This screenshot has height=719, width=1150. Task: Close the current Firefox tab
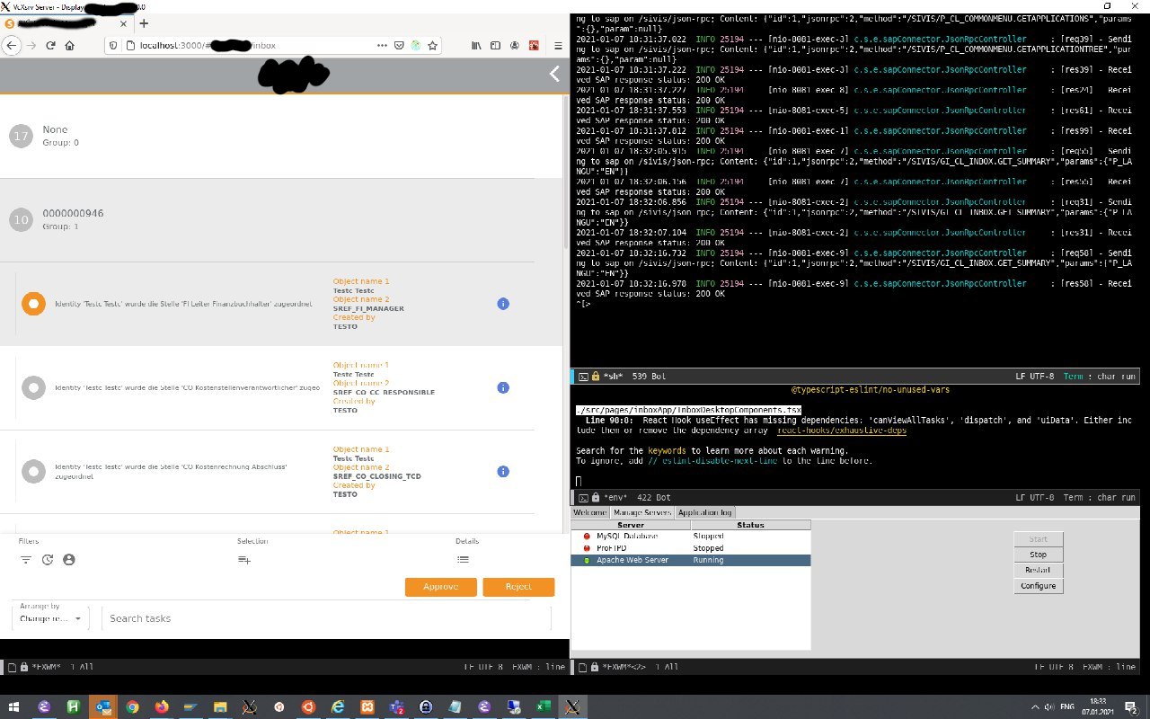pos(125,23)
